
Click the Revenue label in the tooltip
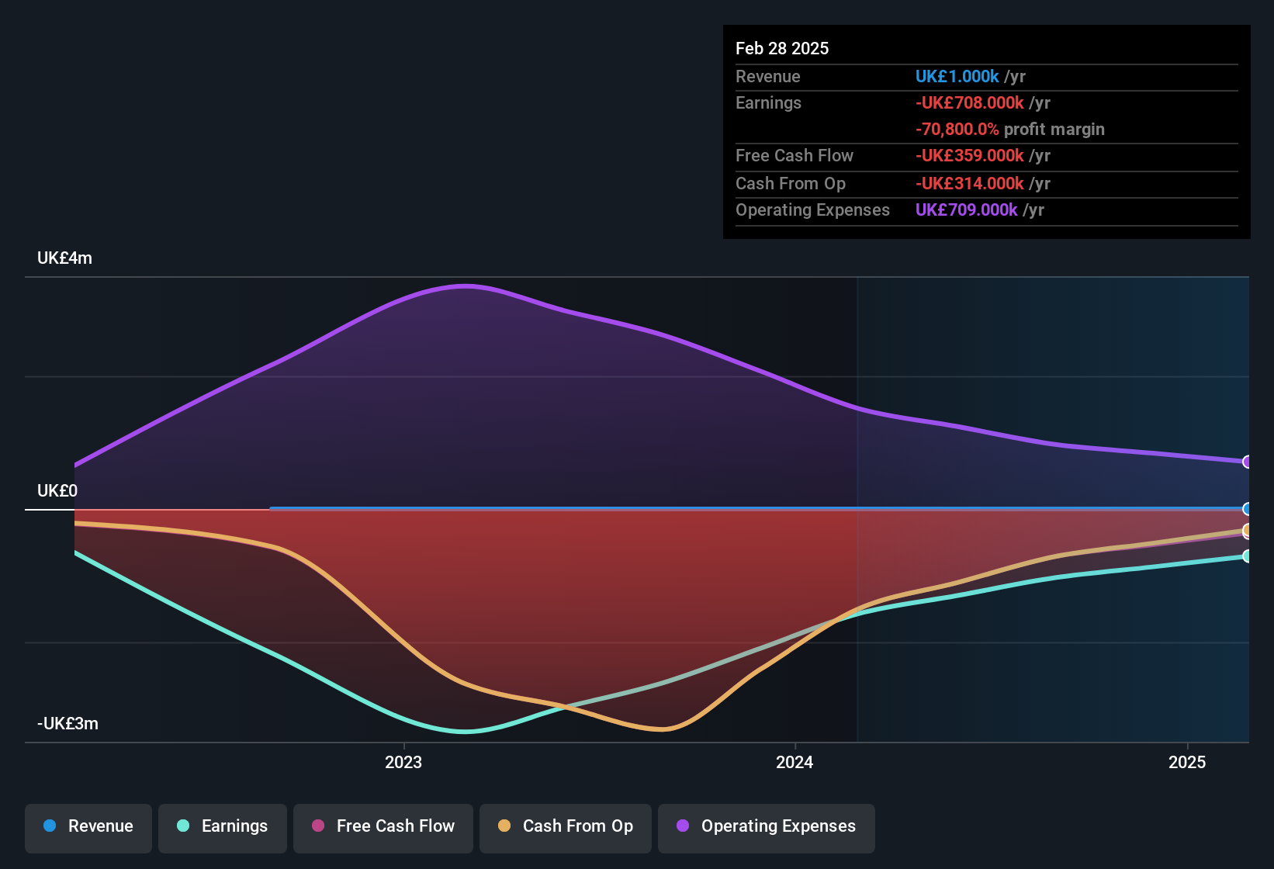click(768, 76)
